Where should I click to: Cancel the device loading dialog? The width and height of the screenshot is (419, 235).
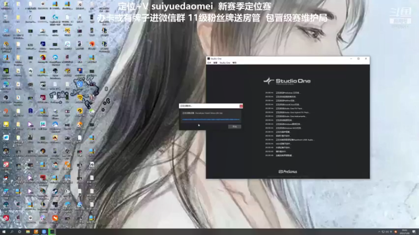(x=234, y=126)
